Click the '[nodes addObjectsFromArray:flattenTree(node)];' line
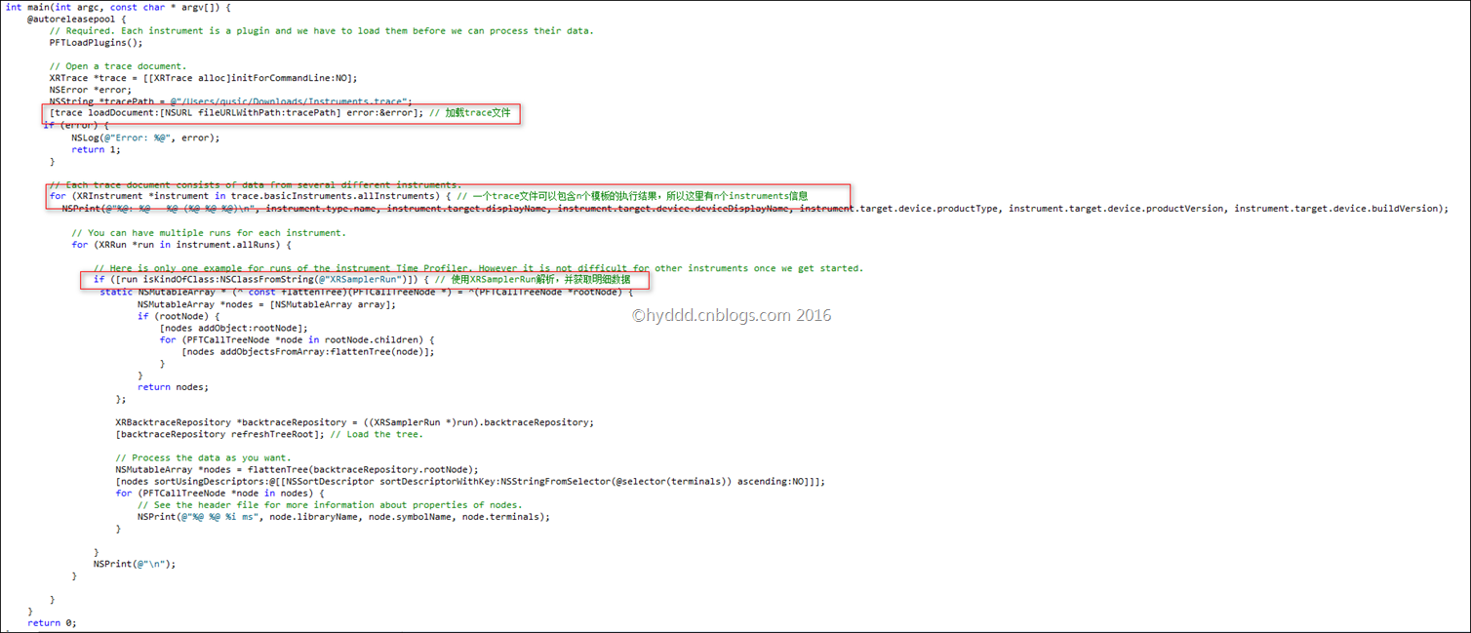This screenshot has height=633, width=1471. (307, 350)
